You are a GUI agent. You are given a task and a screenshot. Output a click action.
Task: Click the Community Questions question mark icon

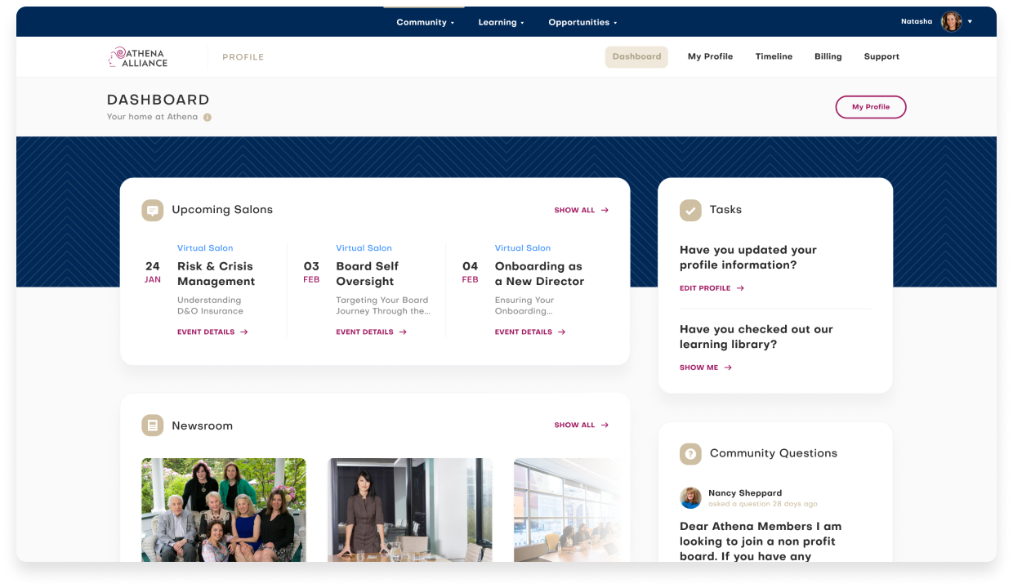[690, 453]
